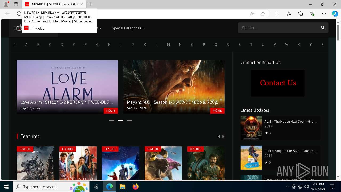Open Subramanyam For Sale update
Viewport: 341px width, 192px height.
tap(291, 151)
